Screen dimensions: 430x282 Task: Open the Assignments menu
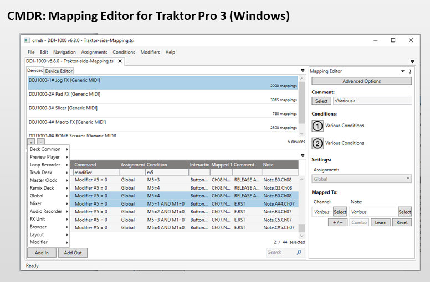(x=94, y=52)
